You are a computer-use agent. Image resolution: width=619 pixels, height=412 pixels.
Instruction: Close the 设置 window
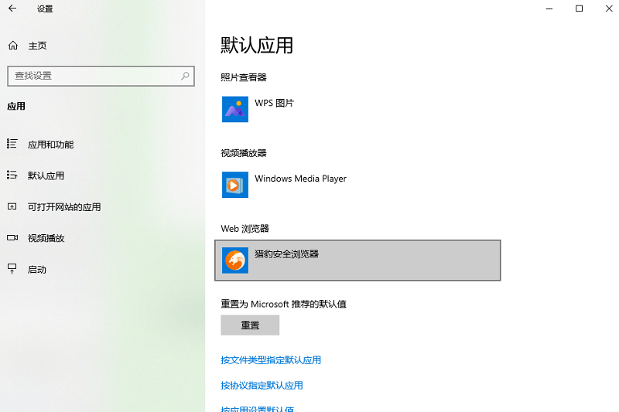click(609, 9)
